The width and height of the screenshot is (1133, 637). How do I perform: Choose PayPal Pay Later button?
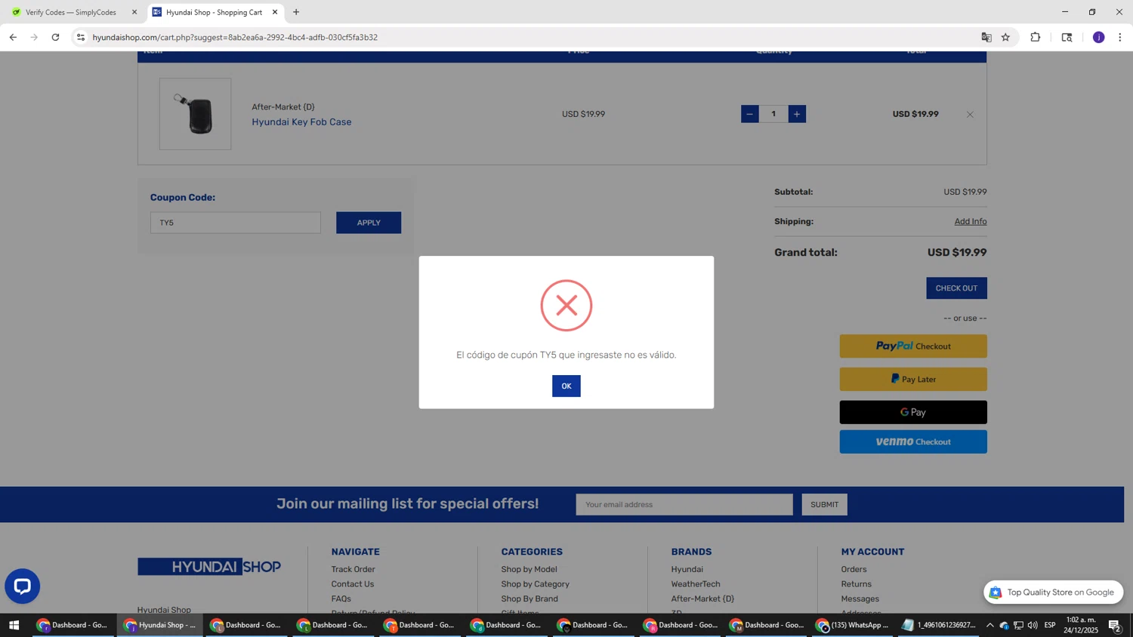click(913, 379)
